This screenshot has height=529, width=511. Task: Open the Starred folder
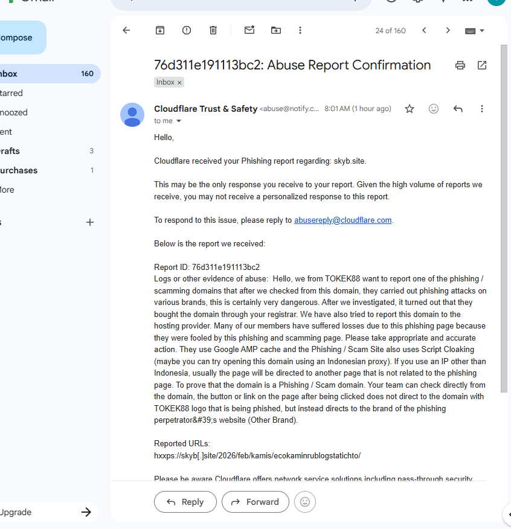click(49, 93)
